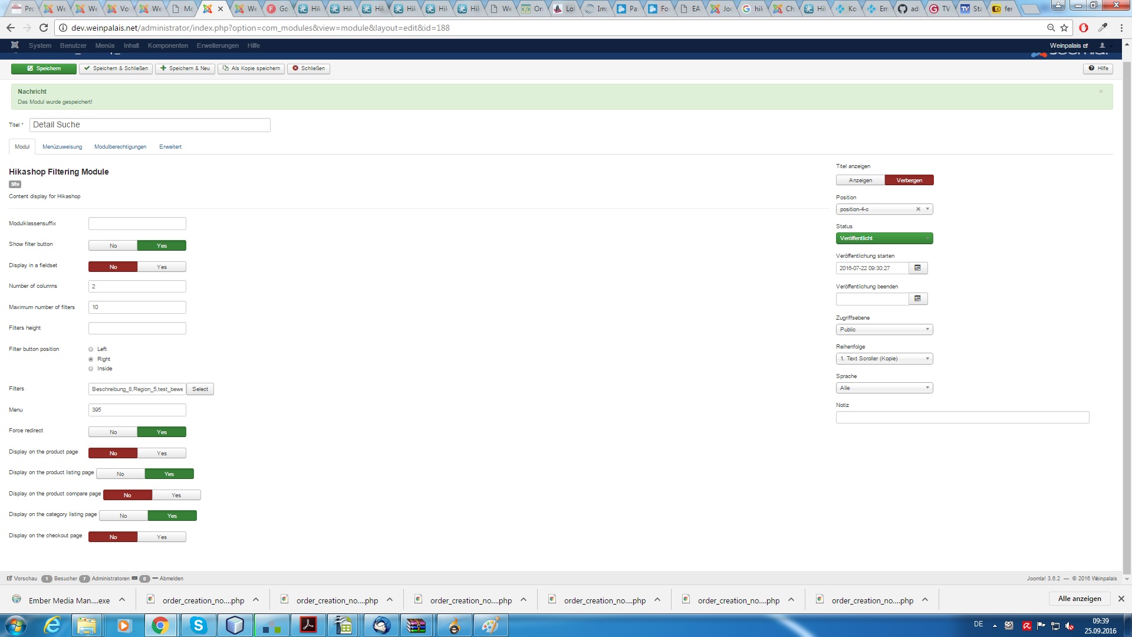This screenshot has height=637, width=1132.
Task: Set Display in a fieldset to Yes
Action: [162, 267]
